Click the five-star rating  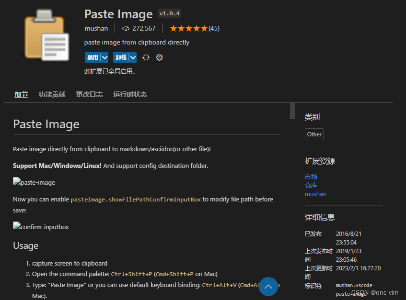(188, 28)
